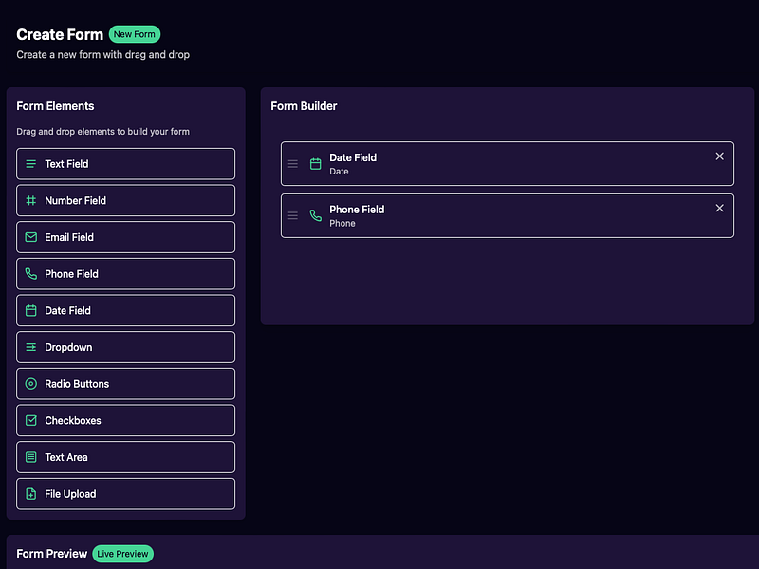Click the Live Preview badge
This screenshot has width=759, height=569.
pos(123,554)
